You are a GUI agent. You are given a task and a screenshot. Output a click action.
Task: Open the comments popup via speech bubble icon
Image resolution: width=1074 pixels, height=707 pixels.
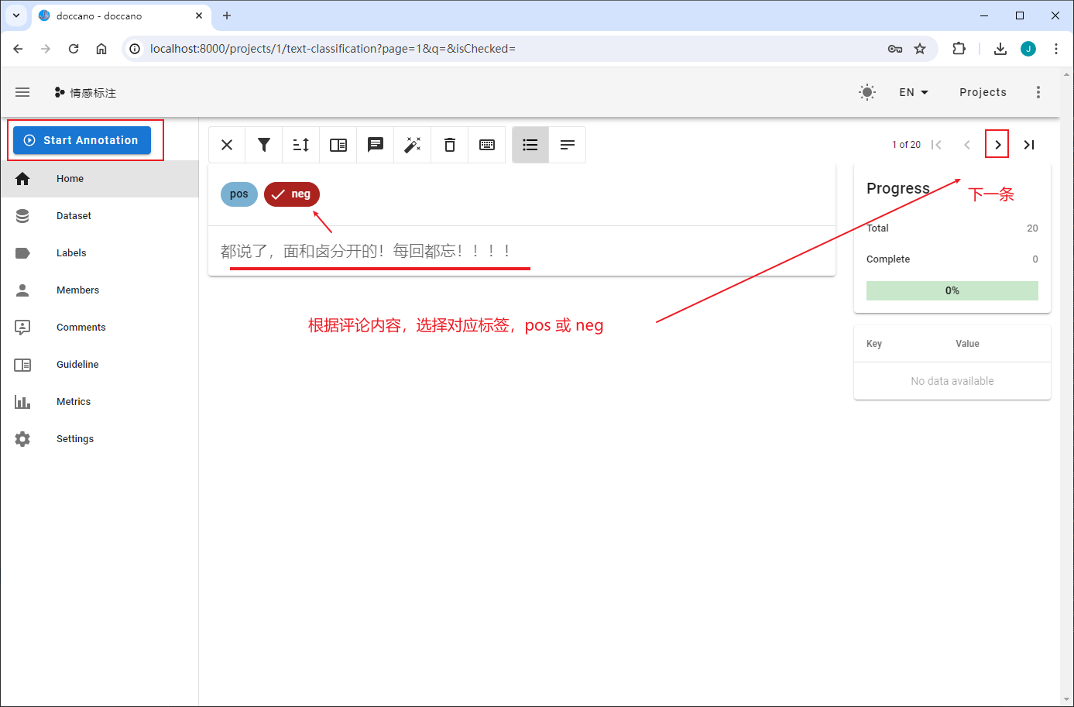pyautogui.click(x=375, y=144)
